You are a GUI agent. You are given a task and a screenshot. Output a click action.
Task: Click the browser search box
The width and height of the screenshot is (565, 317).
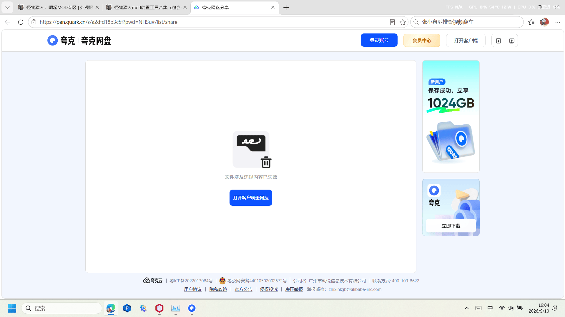[467, 22]
